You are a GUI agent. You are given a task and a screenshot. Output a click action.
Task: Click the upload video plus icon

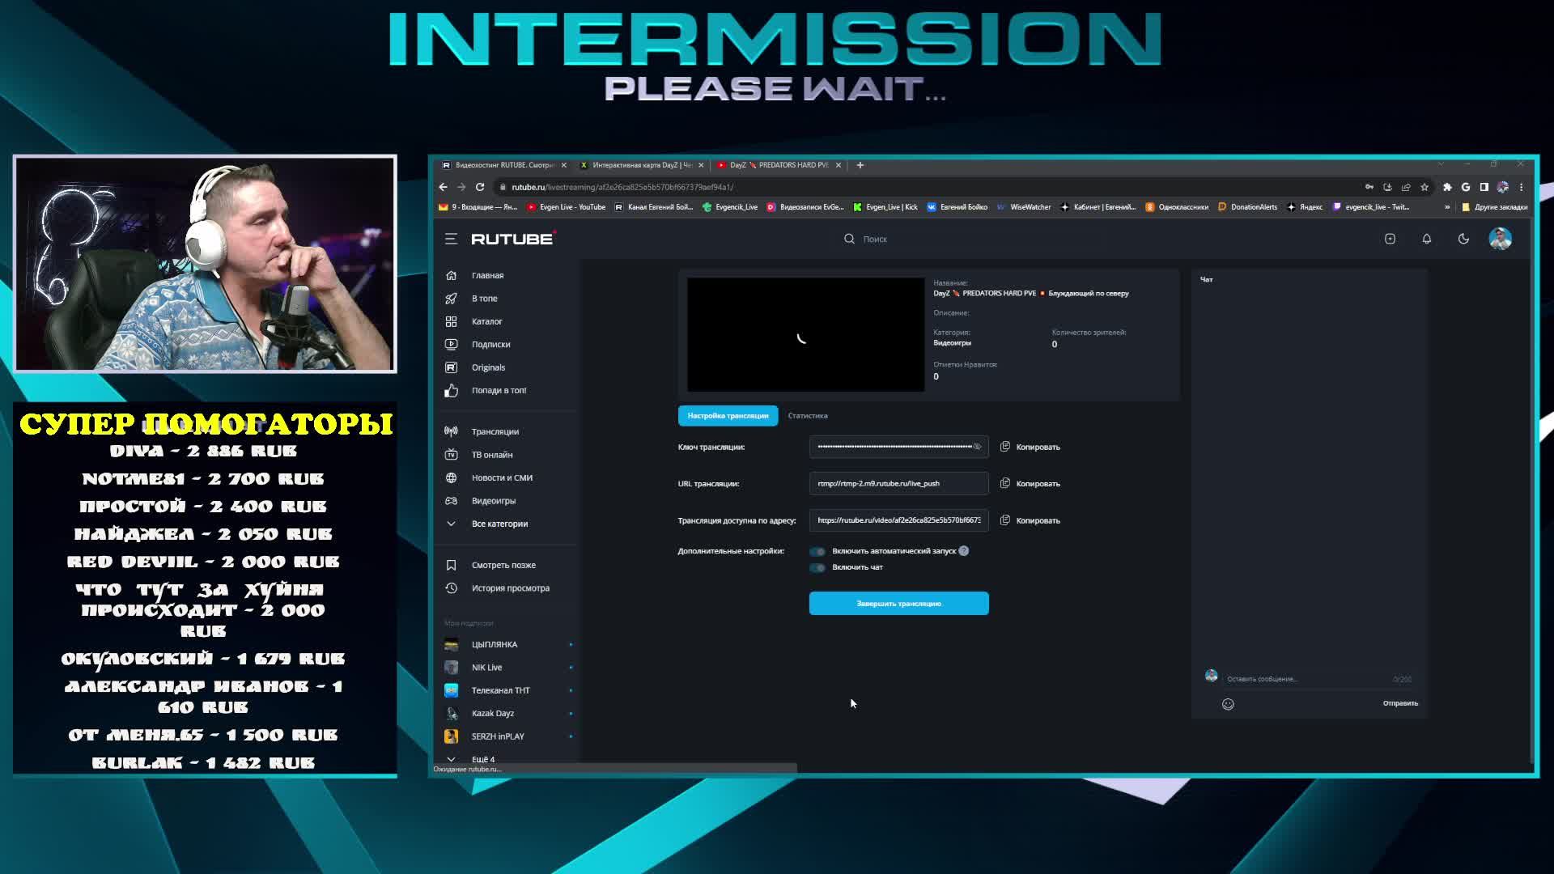(x=1390, y=239)
